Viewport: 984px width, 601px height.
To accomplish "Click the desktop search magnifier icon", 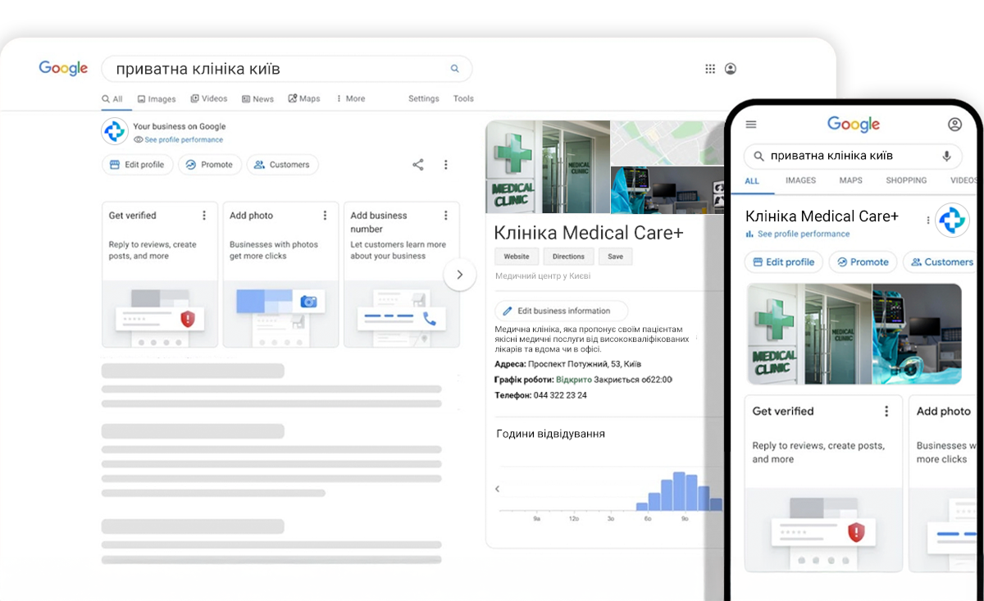I will [455, 69].
